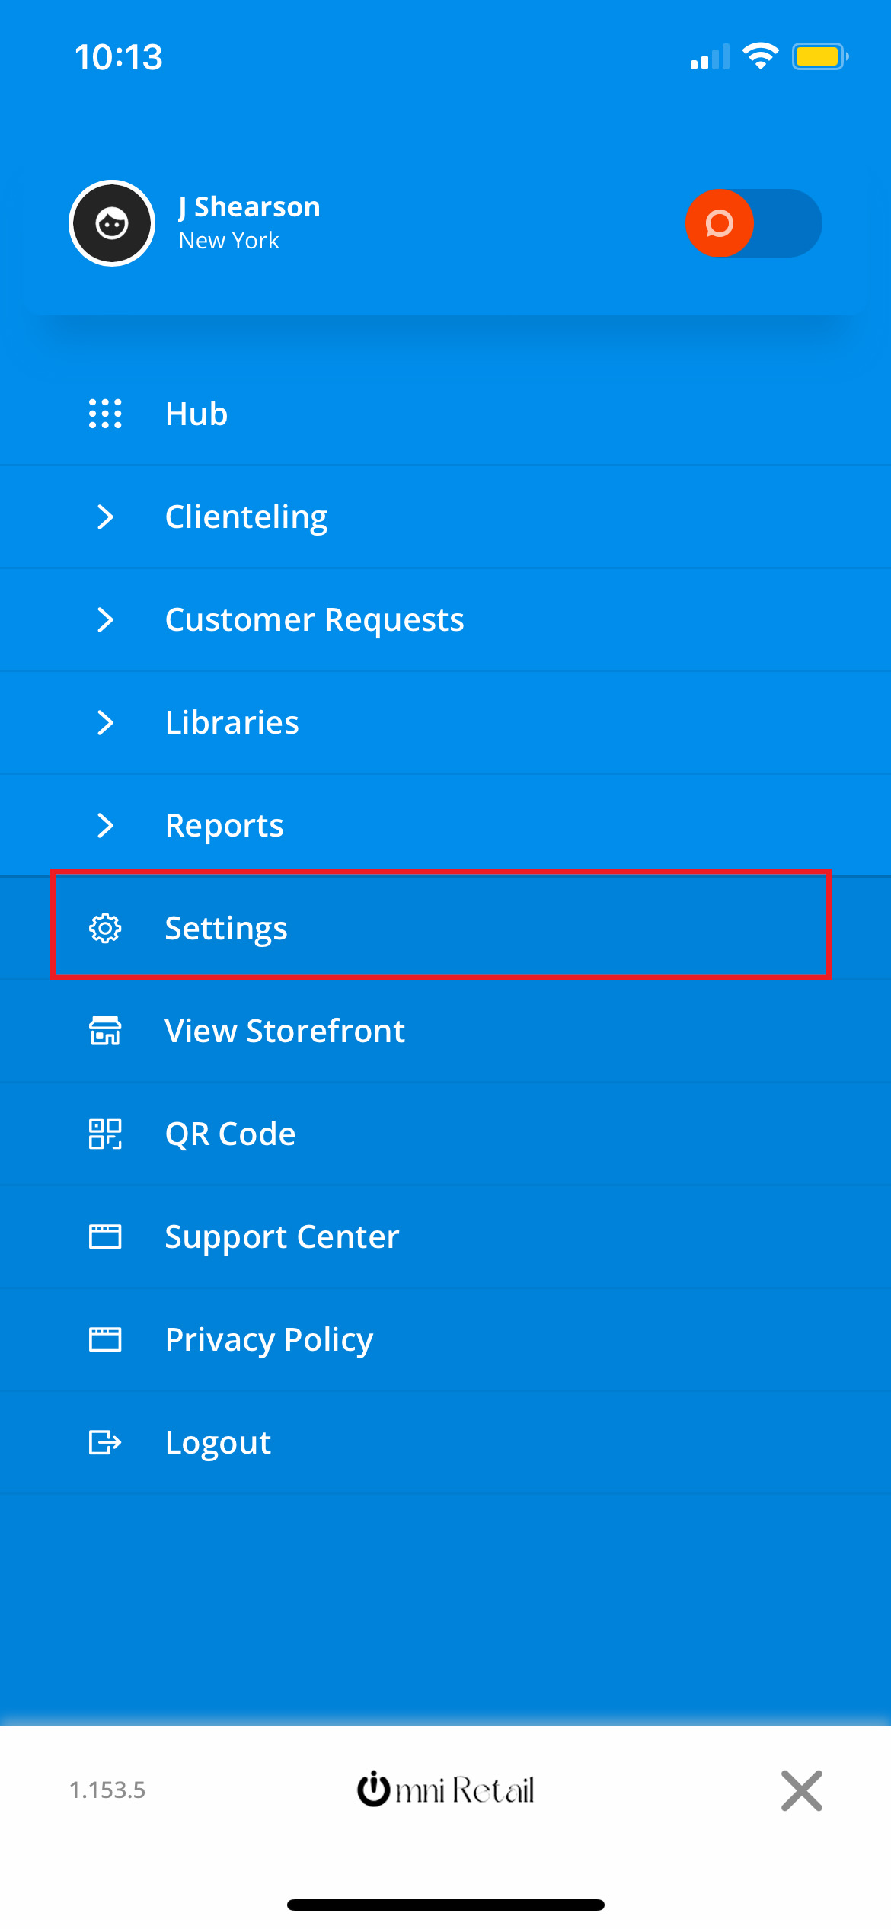This screenshot has width=891, height=1929.
Task: Expand the Clienteling chevron
Action: 105,517
